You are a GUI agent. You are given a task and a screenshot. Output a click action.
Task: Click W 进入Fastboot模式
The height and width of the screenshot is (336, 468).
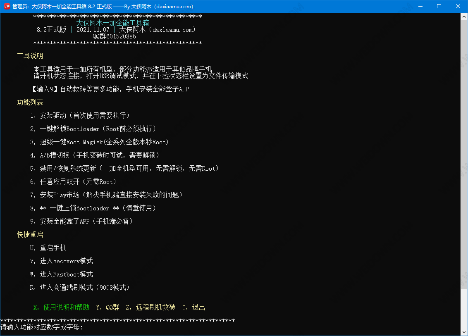click(x=62, y=274)
